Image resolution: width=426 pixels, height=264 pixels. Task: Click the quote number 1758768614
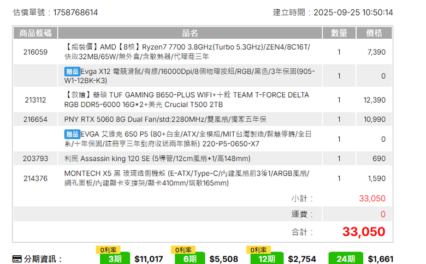[75, 13]
